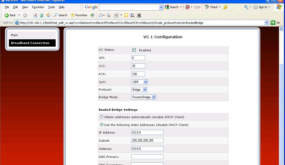The height and width of the screenshot is (165, 285).
Task: Open the Sign In dropdown arrow
Action: click(269, 7)
